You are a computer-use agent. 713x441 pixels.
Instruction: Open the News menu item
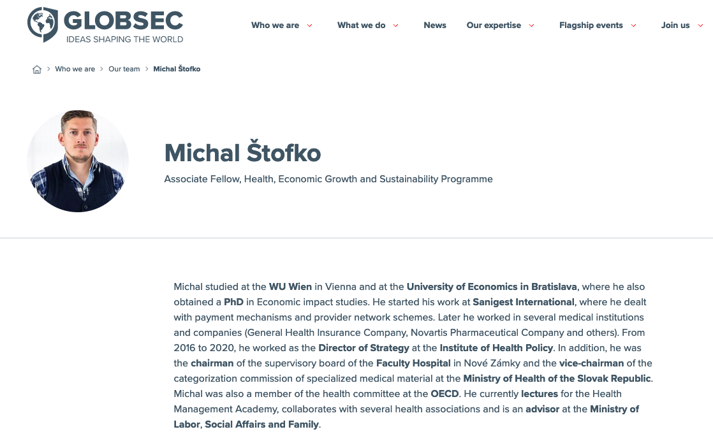pyautogui.click(x=435, y=25)
